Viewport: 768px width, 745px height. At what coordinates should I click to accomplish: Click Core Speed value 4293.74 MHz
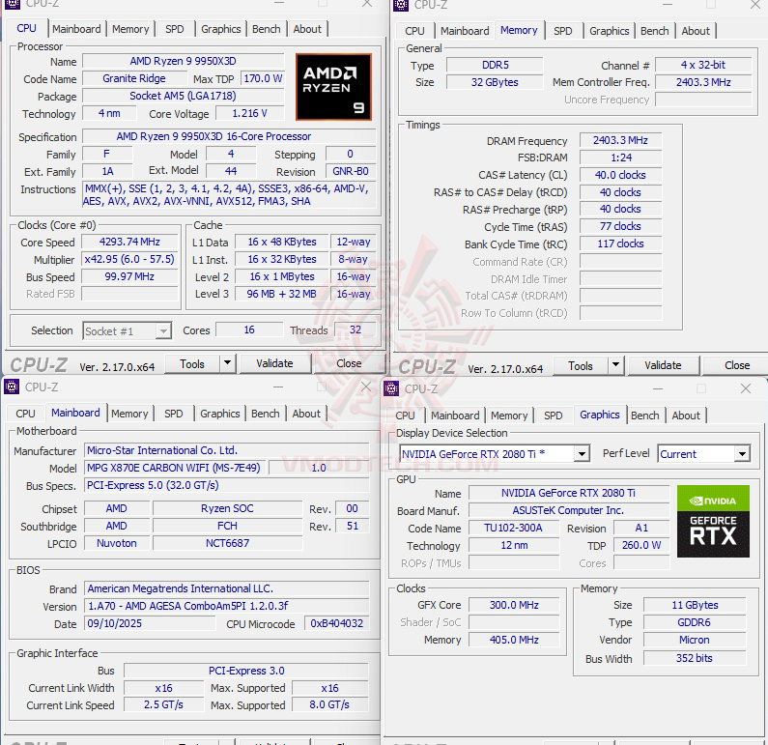129,242
